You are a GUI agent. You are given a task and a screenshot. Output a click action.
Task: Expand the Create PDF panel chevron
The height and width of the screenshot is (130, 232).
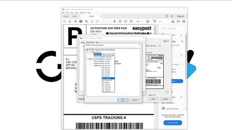[181, 97]
